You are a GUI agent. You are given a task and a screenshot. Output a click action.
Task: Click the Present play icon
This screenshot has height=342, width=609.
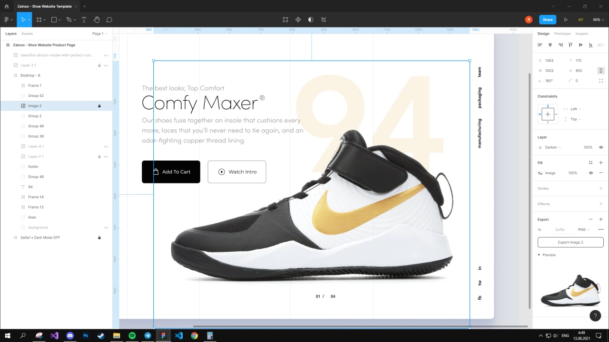[566, 20]
